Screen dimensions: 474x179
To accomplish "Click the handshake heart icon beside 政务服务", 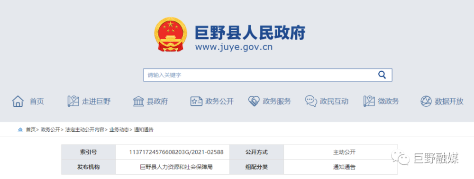I will pos(254,101).
